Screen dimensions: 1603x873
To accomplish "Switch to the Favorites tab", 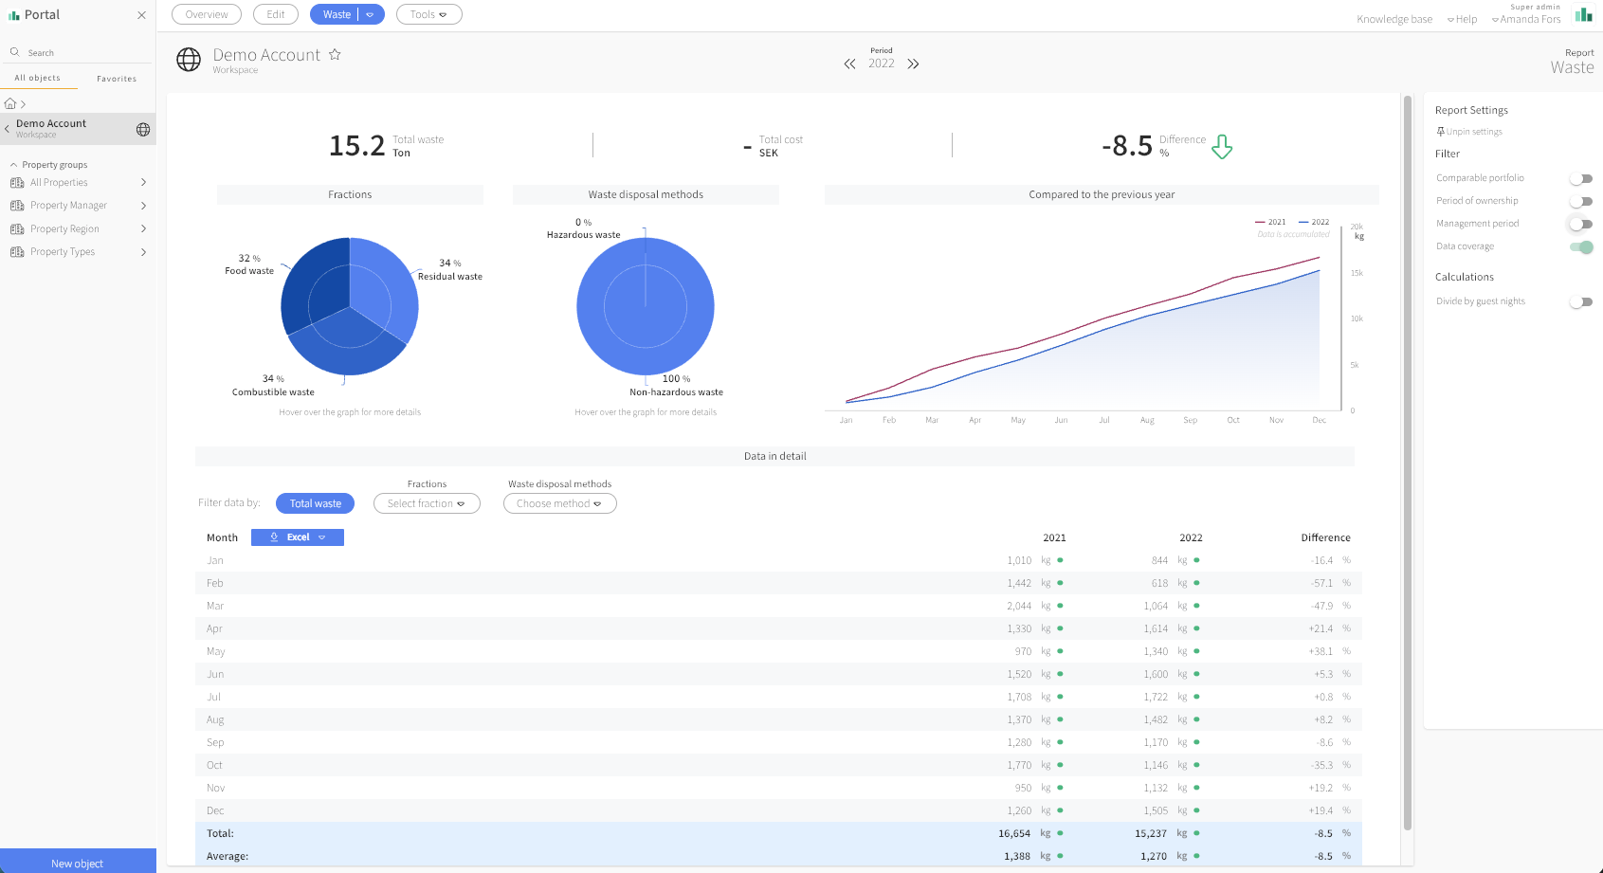I will click(x=117, y=79).
